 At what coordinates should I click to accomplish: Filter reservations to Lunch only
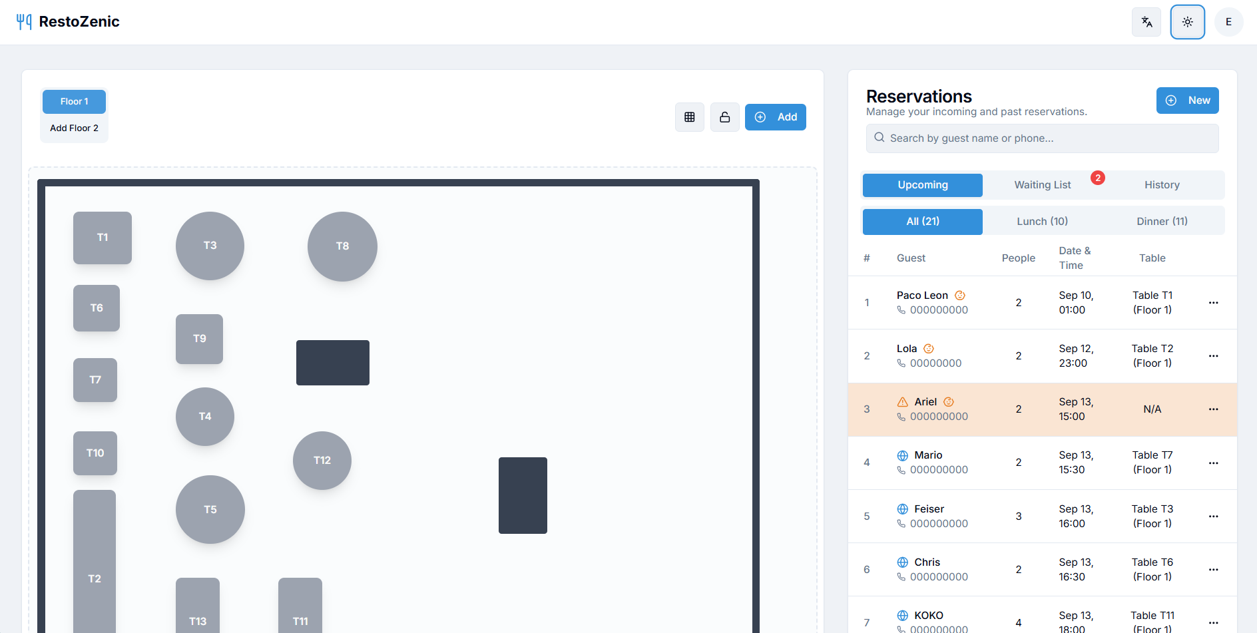tap(1042, 221)
